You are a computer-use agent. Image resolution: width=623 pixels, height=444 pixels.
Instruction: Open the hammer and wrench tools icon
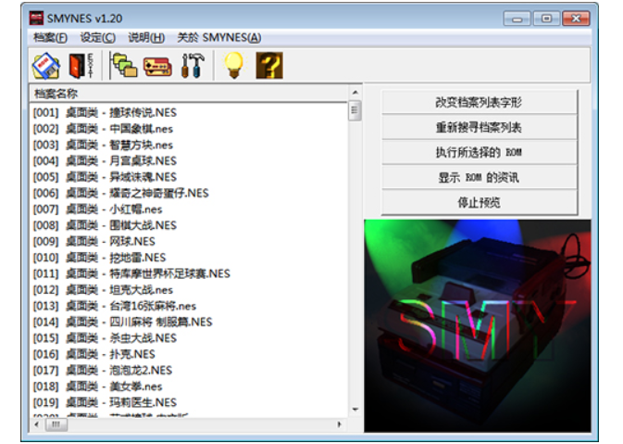pyautogui.click(x=192, y=65)
